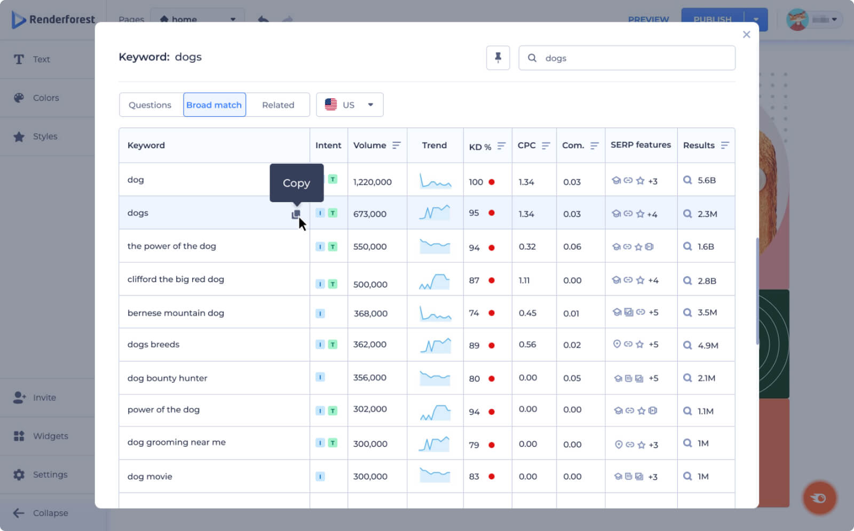Screen dimensions: 854x531
Task: Click the Preview link
Action: tap(648, 19)
